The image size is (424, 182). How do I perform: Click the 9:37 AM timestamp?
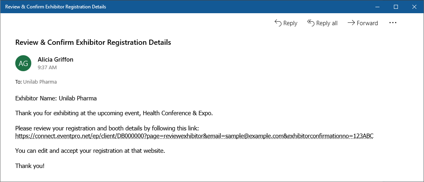(47, 67)
